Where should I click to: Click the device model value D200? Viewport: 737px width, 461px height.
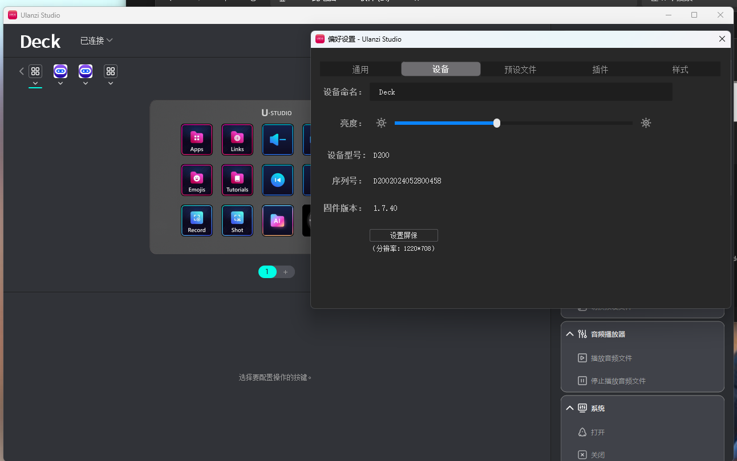click(x=382, y=155)
